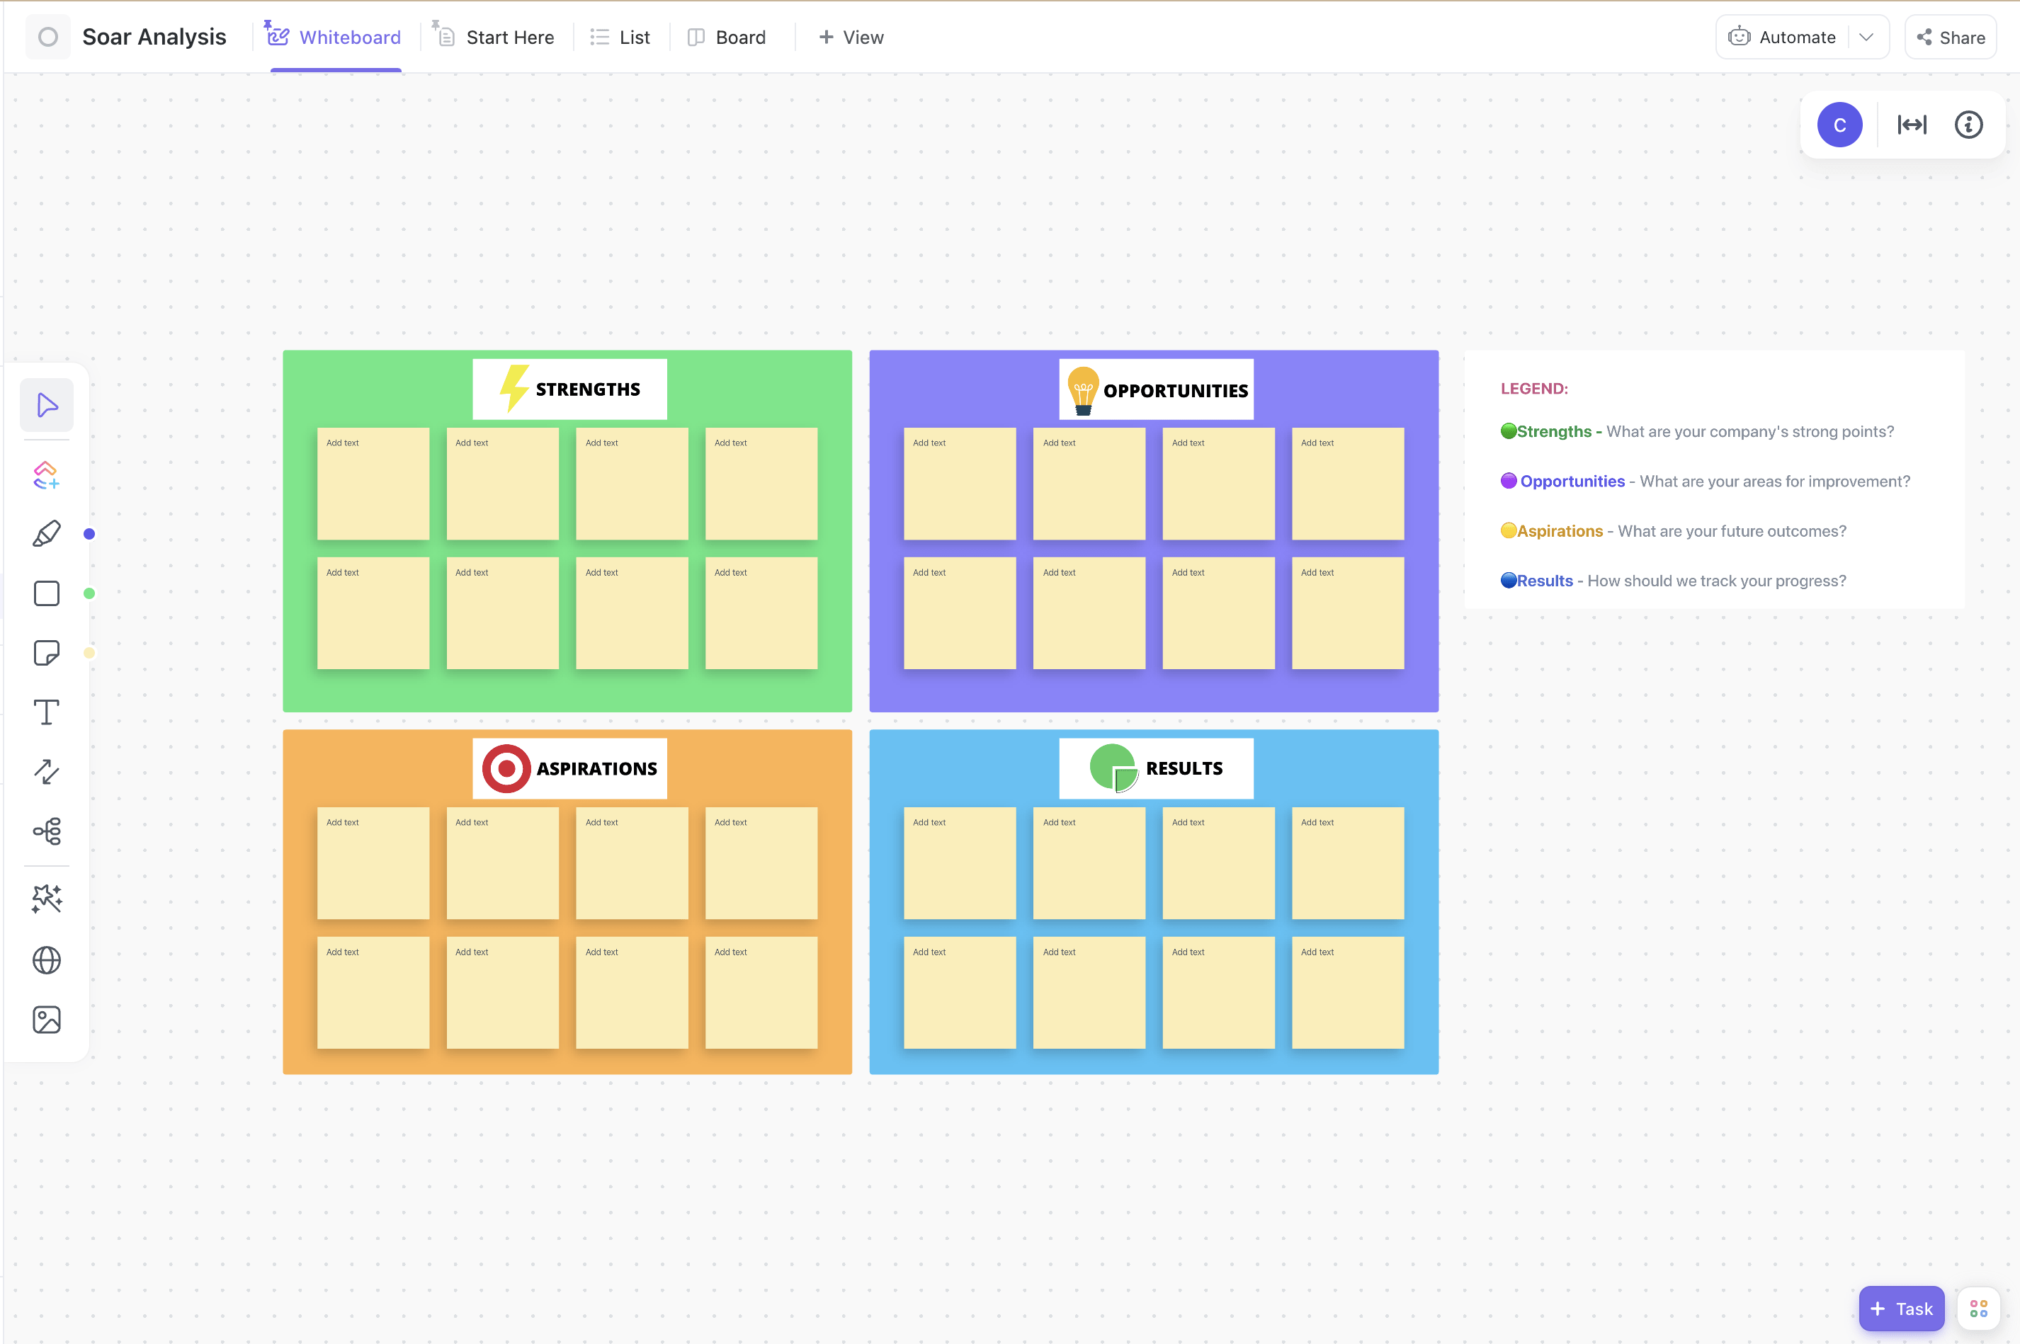Select the text tool in sidebar

pyautogui.click(x=47, y=711)
